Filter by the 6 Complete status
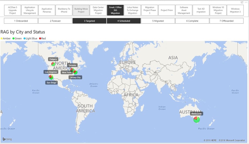The width and height of the screenshot is (249, 144). click(x=192, y=21)
